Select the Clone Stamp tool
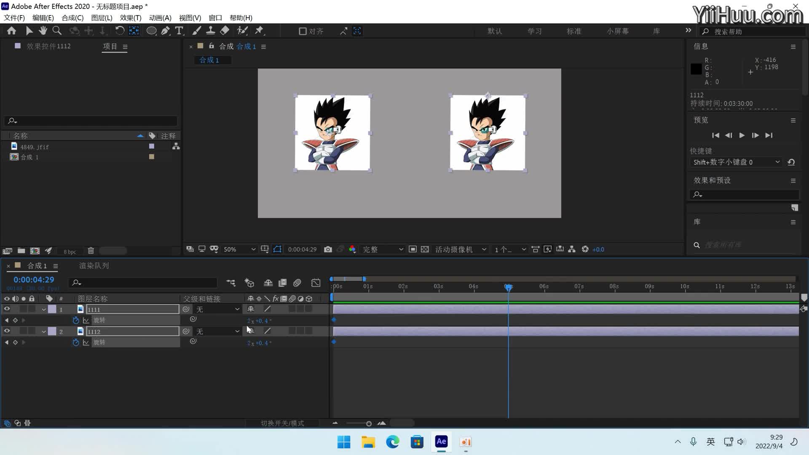 coord(210,31)
